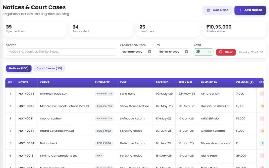
Task: Click handler Harsha Deshmukh
Action: [x=214, y=106]
